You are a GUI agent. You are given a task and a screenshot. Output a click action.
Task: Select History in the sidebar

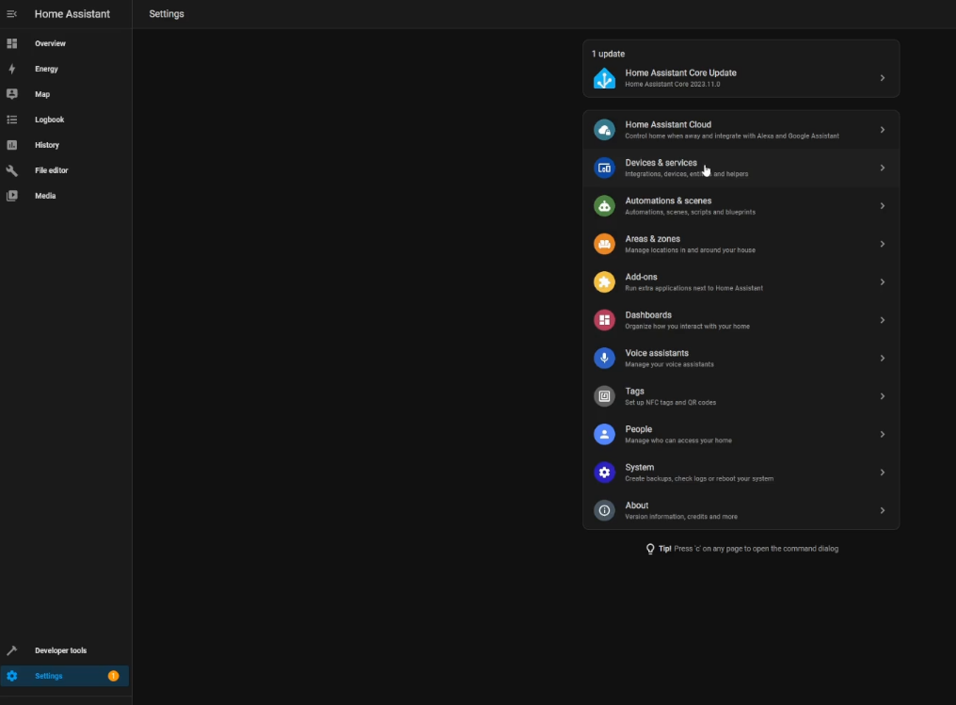coord(65,145)
